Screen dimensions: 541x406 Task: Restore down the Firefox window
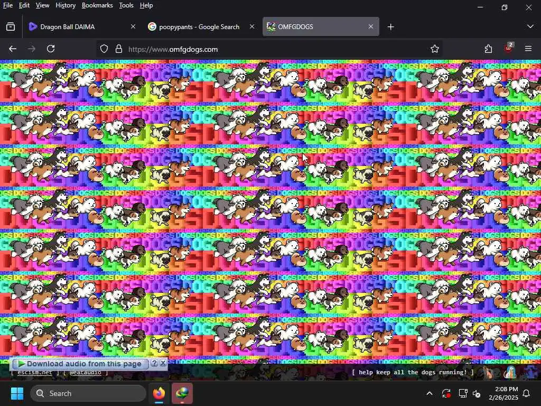tap(505, 7)
